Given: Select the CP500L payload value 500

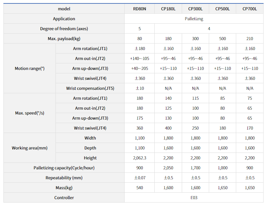Looking at the screenshot, I should [222, 38].
